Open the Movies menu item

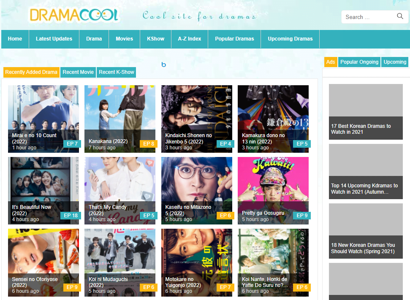point(125,39)
